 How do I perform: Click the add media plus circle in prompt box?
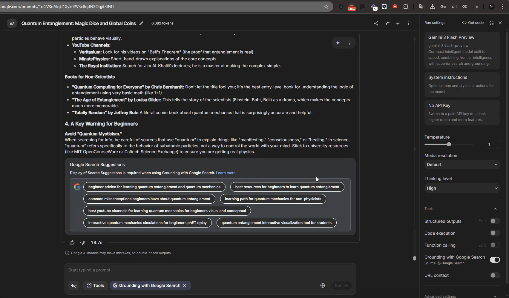point(323,285)
